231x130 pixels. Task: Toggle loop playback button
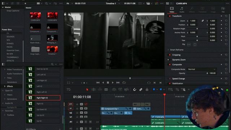pos(124,83)
